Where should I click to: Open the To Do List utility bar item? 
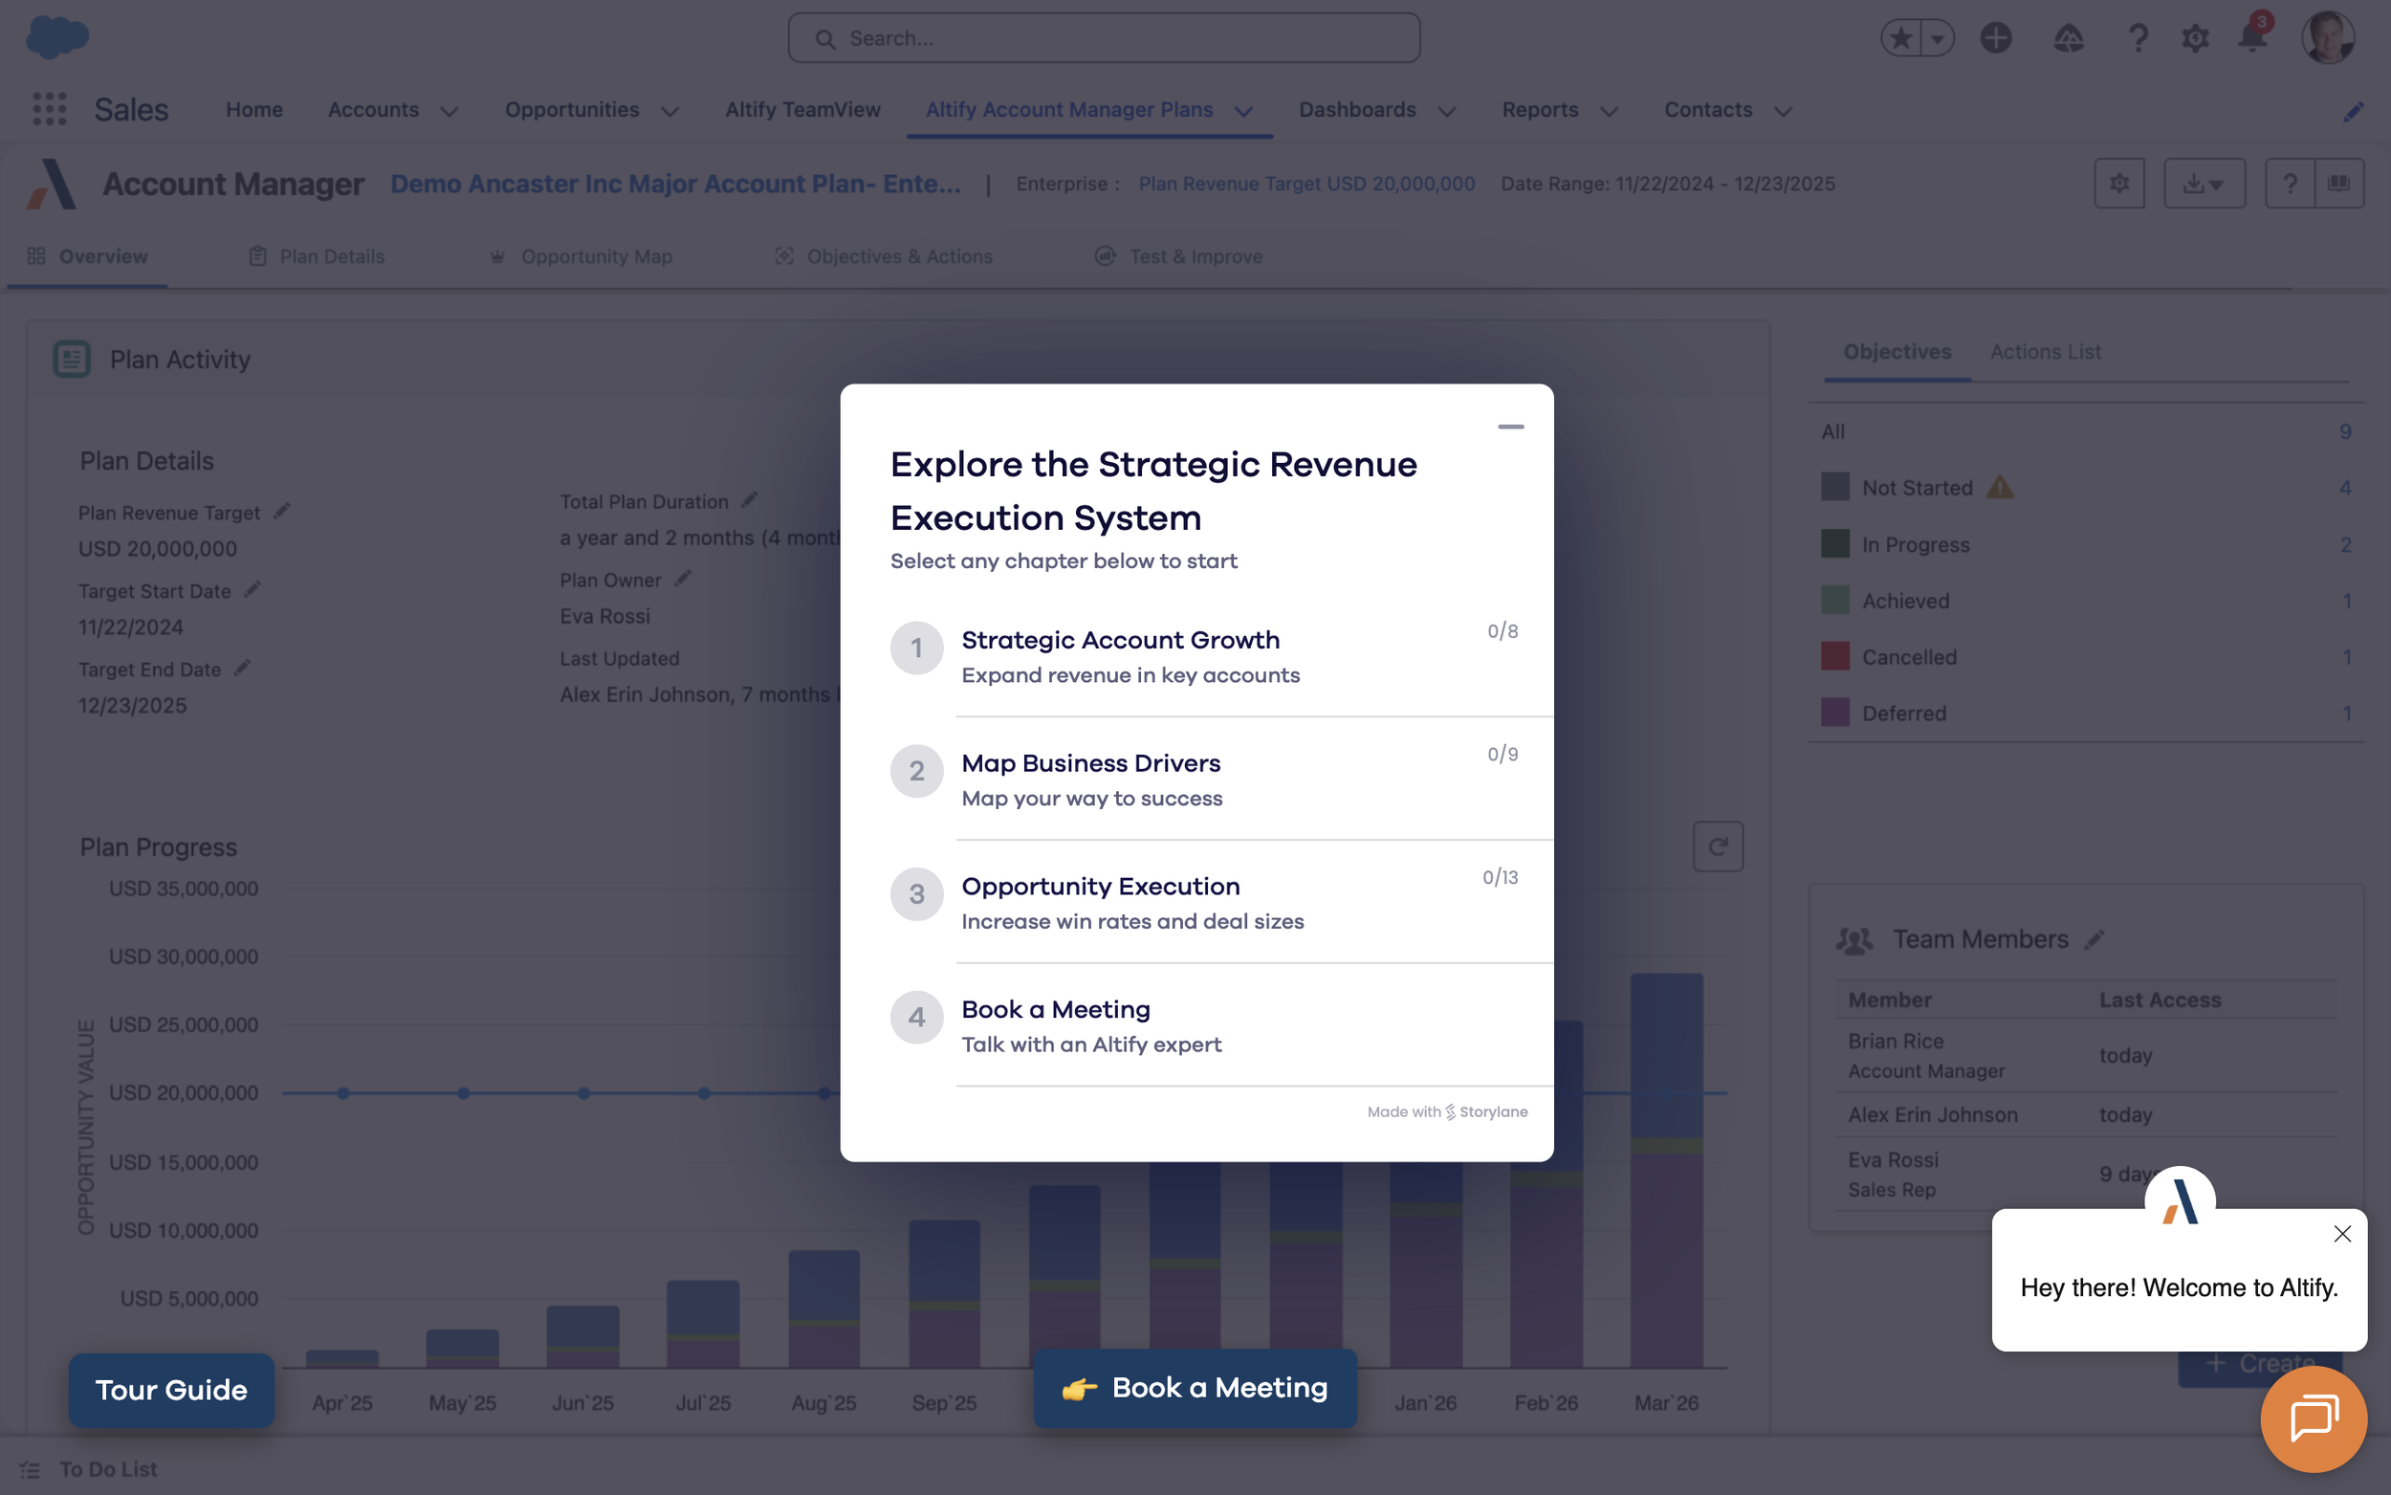click(x=89, y=1468)
